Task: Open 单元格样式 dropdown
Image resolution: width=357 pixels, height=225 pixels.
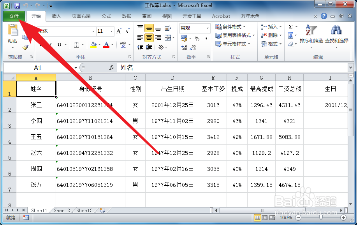Action: [233, 44]
